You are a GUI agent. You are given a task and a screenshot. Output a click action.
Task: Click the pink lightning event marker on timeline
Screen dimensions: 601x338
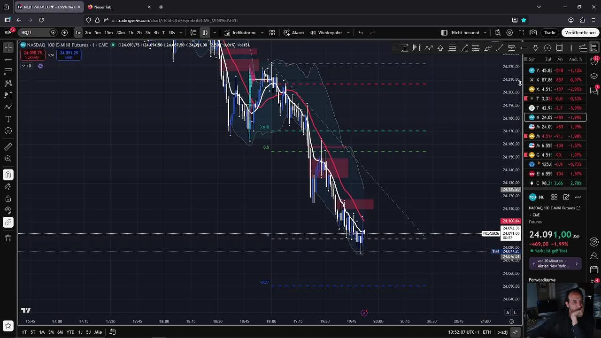coord(364,313)
